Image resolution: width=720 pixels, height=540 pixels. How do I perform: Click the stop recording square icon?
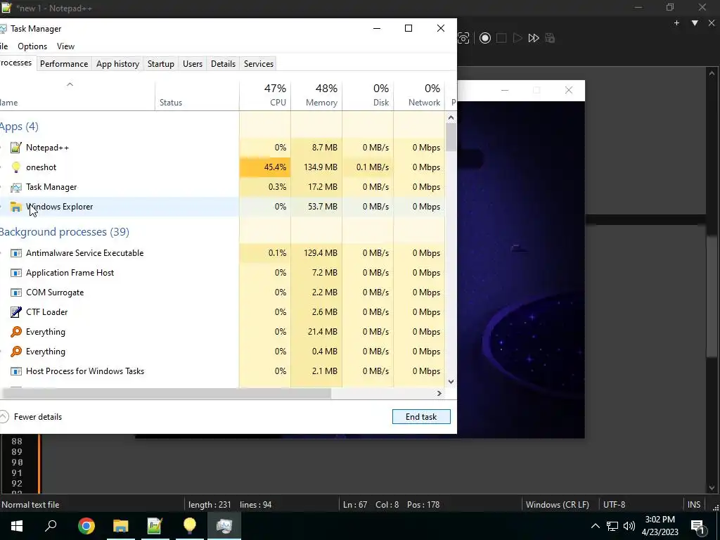coord(501,38)
